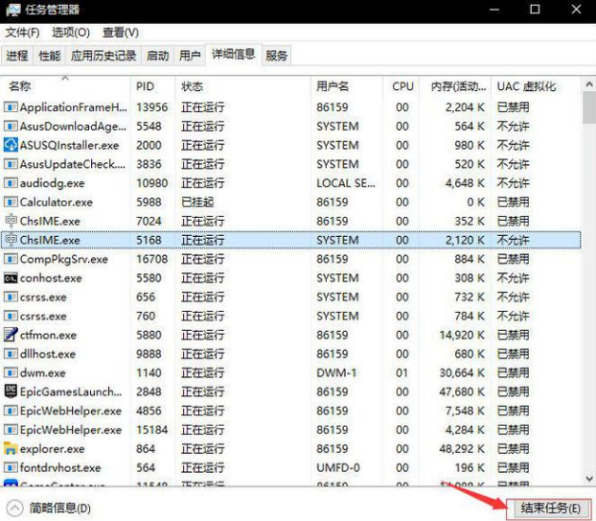Switch to the 进程 tab
The width and height of the screenshot is (596, 521).
17,56
